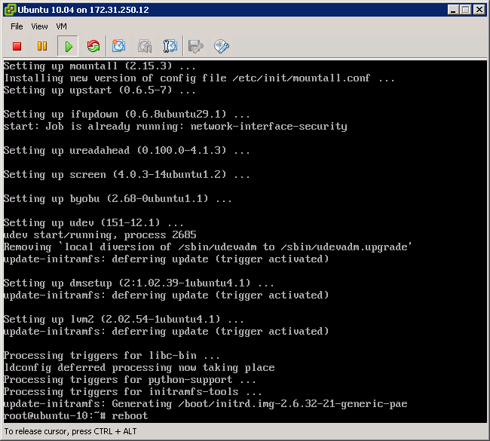Screen dimensions: 490x441
Task: Click the Reset VM icon
Action: pyautogui.click(x=93, y=46)
